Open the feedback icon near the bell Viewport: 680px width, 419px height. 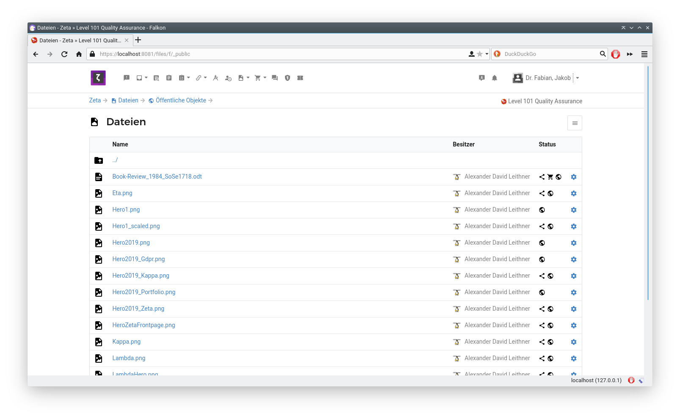[482, 78]
